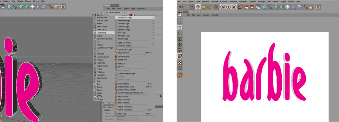Expand the Hair Tags submenu
The height and width of the screenshot is (122, 339).
(135, 32)
